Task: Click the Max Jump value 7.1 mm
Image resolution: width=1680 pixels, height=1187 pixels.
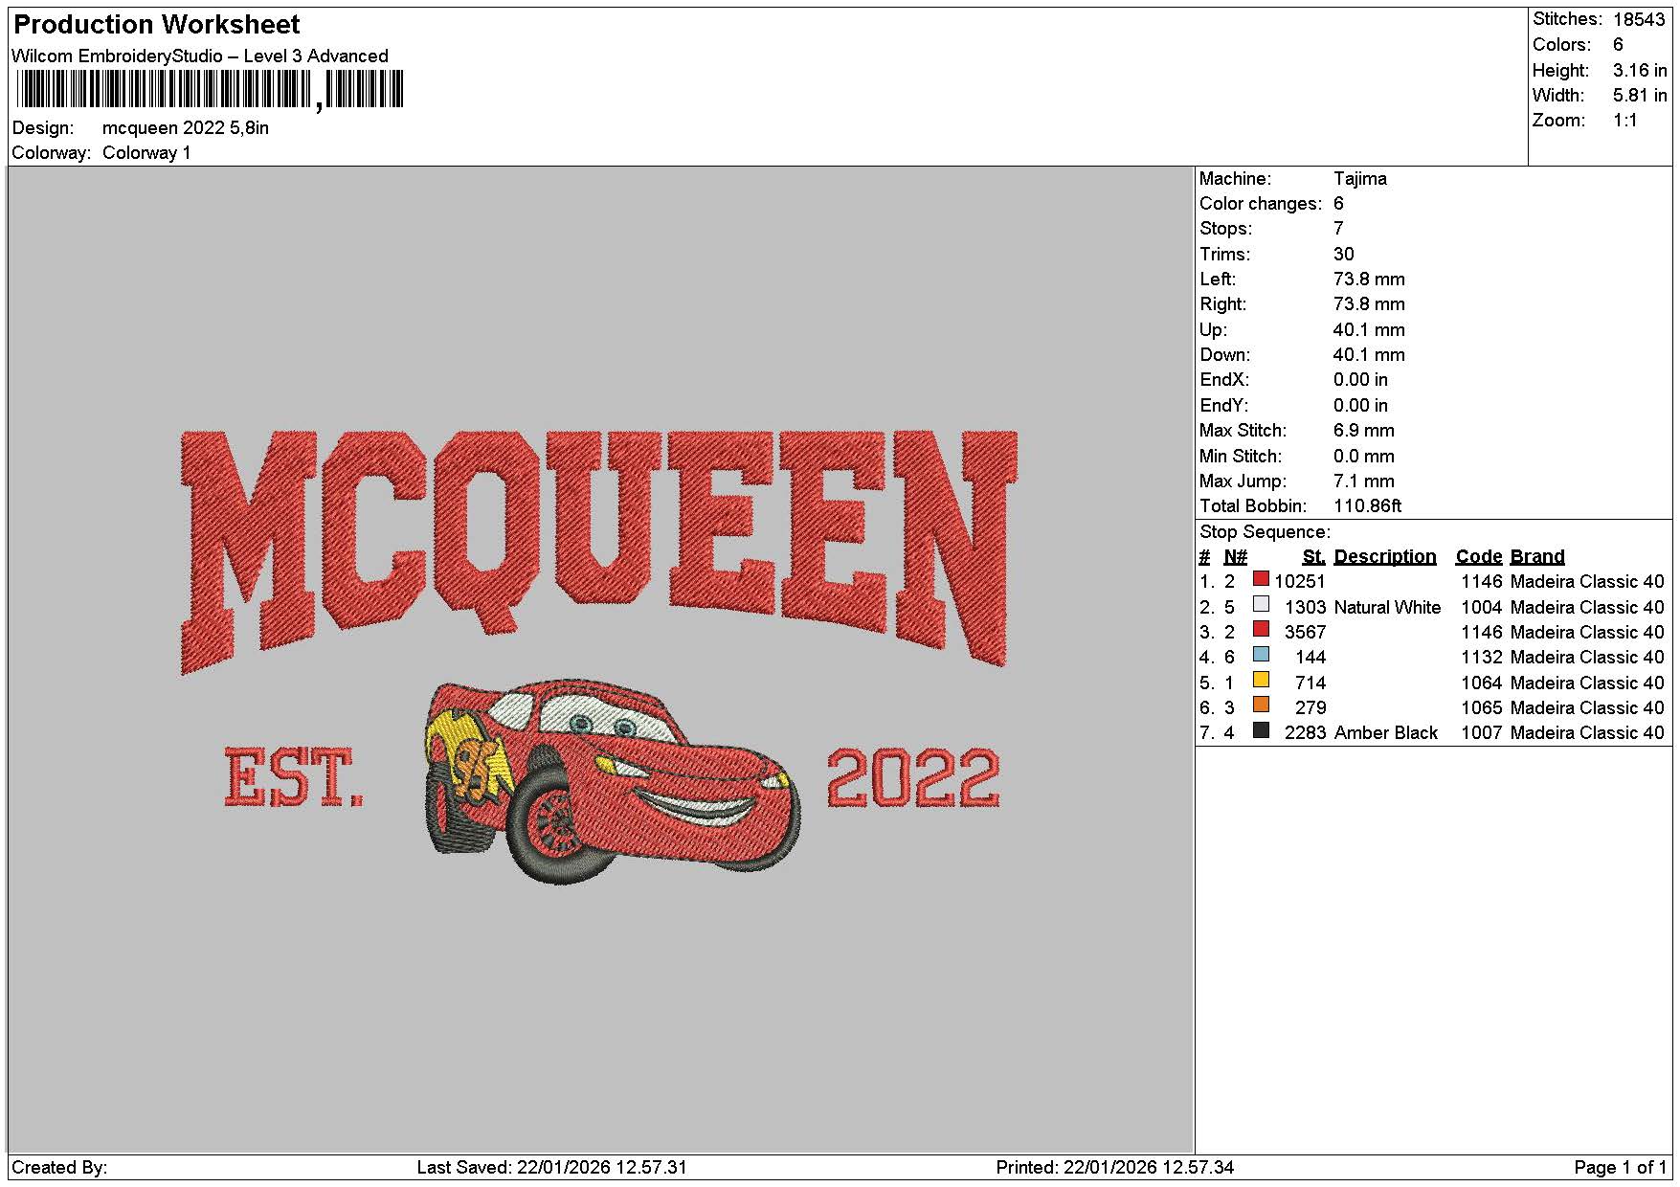Action: [1364, 482]
